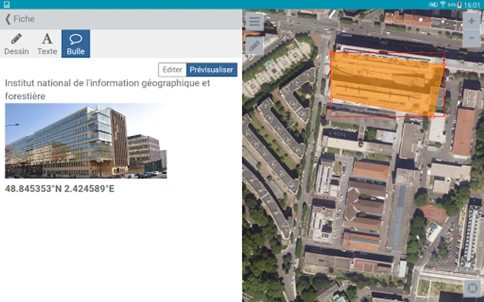Viewport: 484px width, 302px height.
Task: Open the map hamburger menu
Action: 254,22
